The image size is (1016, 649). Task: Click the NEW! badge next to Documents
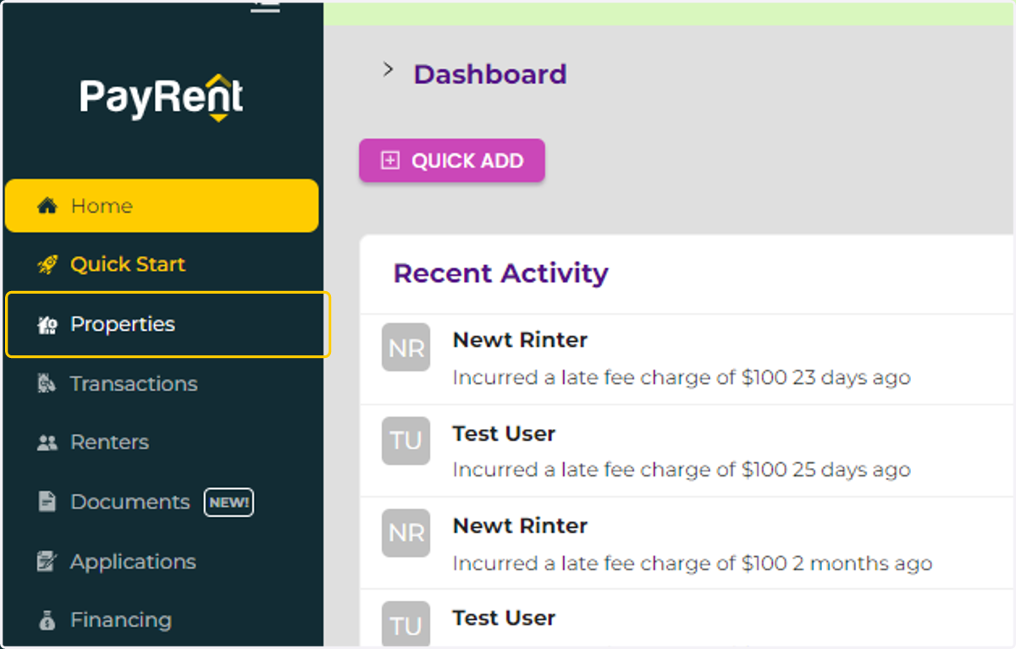point(229,503)
